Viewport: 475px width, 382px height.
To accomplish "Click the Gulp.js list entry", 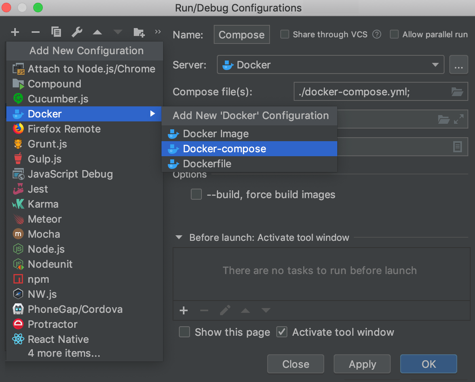I will (84, 159).
